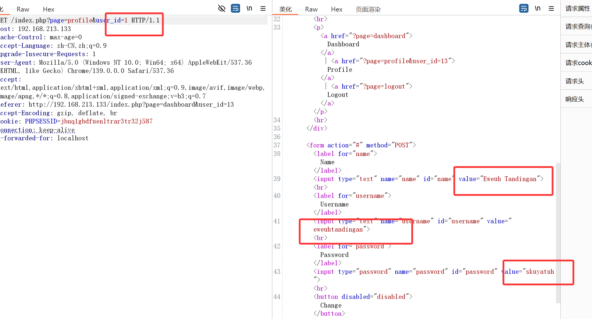Click the PHPSESSID cookie value in request

tap(107, 121)
